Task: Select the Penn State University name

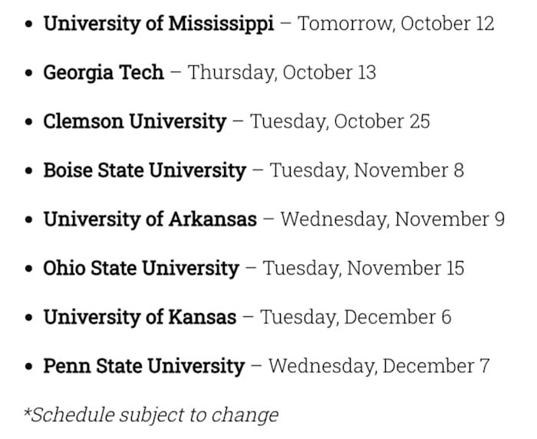Action: (x=143, y=366)
